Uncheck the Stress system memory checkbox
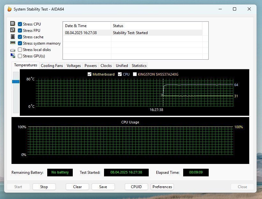This screenshot has width=262, height=199. pos(20,43)
